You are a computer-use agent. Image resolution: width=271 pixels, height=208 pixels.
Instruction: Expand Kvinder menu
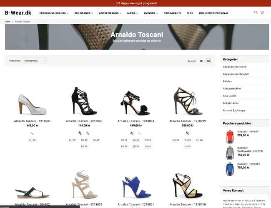(x=151, y=13)
